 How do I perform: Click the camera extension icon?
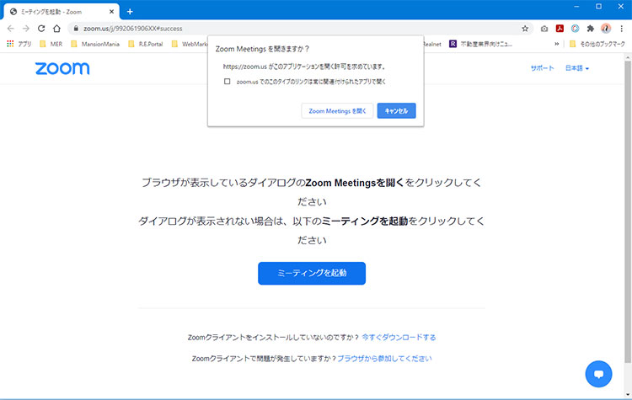coord(544,29)
